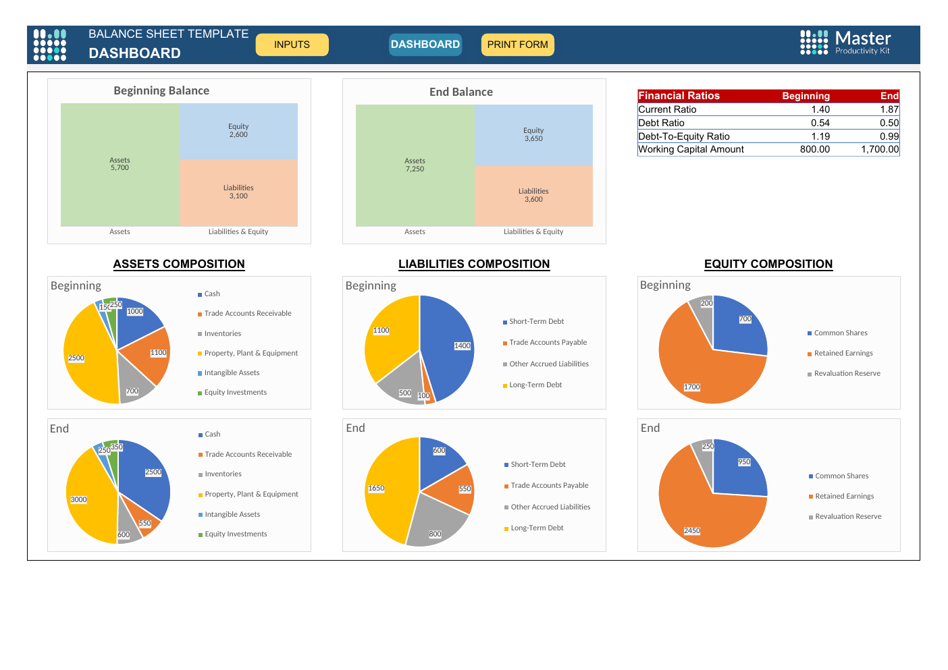This screenshot has width=948, height=670.
Task: Click the Assets 5,700 block in Beginning Balance
Action: pyautogui.click(x=120, y=165)
